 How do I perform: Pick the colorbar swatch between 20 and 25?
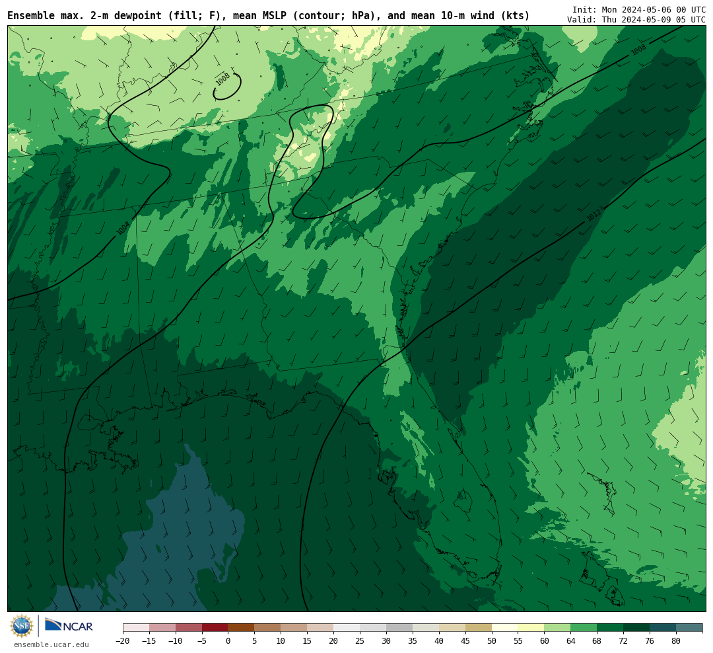pos(346,628)
